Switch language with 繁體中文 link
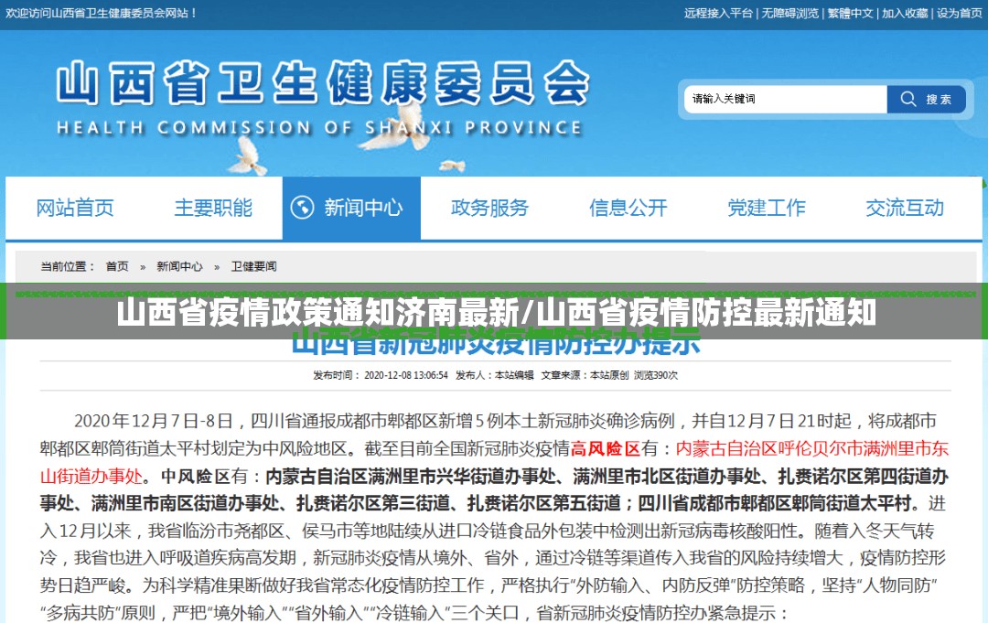Viewport: 988px width, 623px height. point(850,13)
